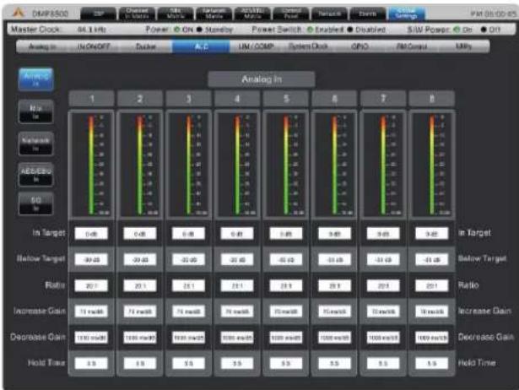Click channel 6 level meter

click(335, 165)
